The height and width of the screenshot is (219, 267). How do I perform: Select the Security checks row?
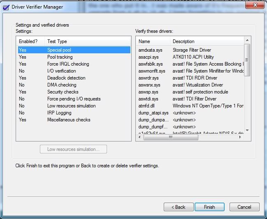[74, 92]
